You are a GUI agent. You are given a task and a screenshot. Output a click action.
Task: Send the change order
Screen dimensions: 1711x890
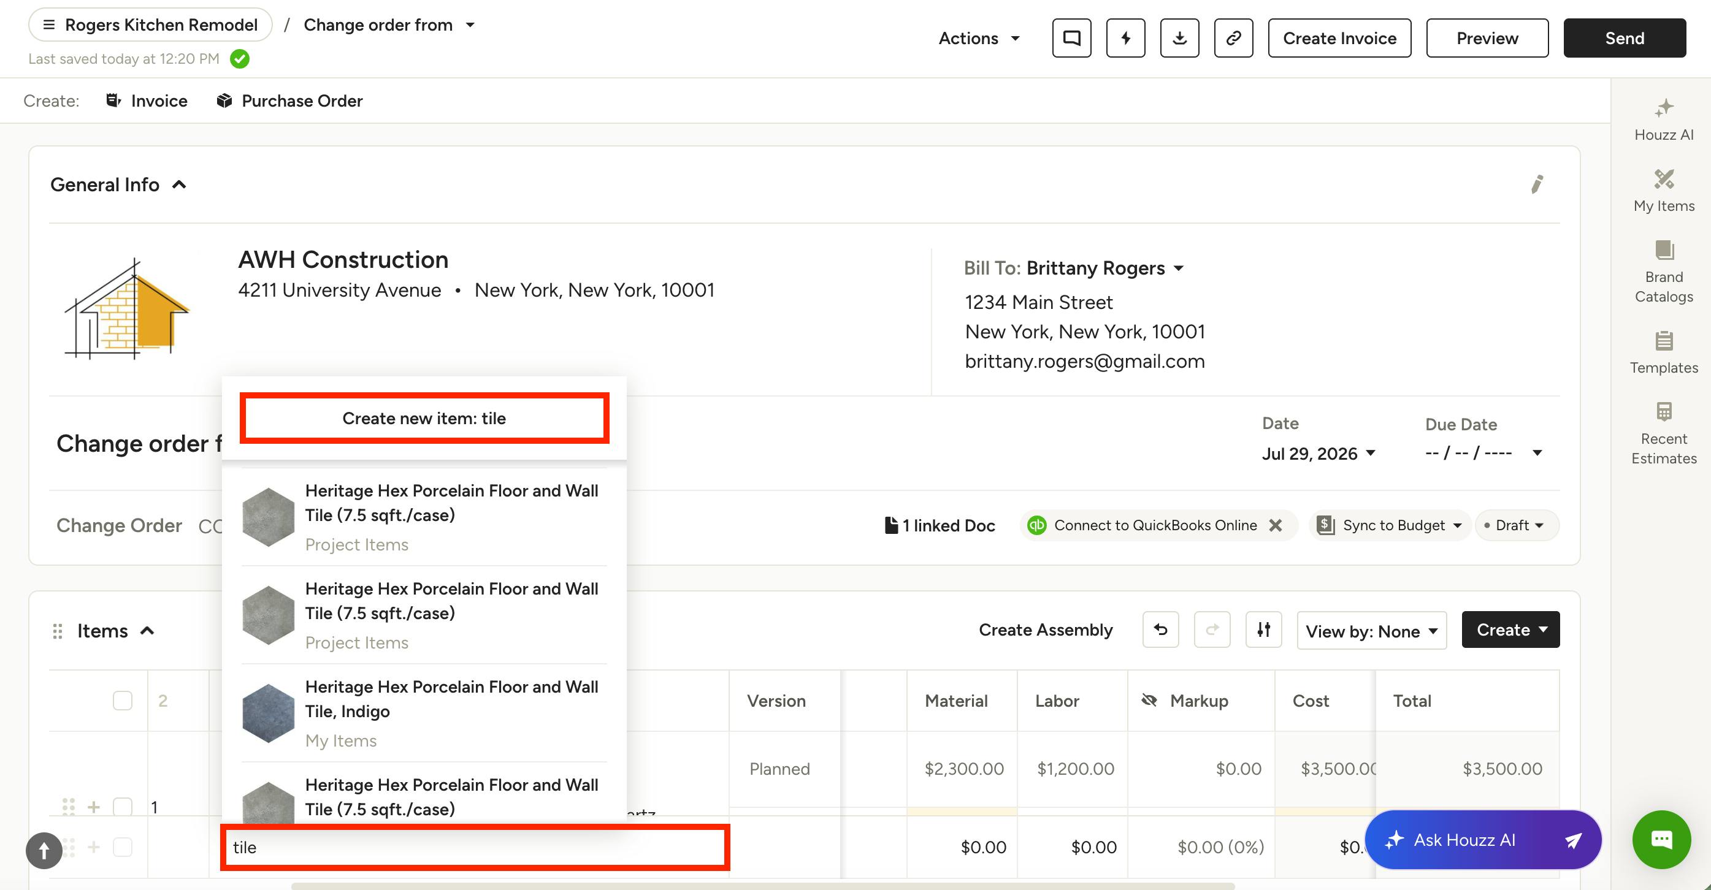pyautogui.click(x=1624, y=38)
